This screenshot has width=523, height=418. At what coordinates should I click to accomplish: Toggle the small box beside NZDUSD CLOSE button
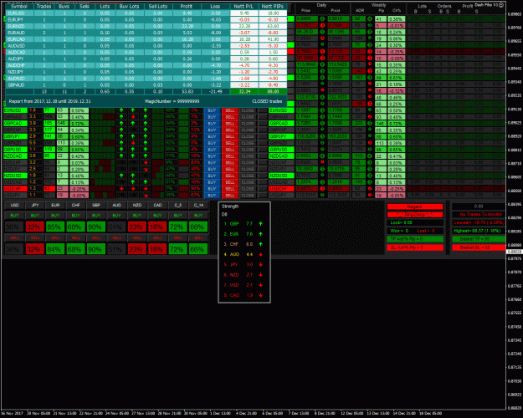pyautogui.click(x=263, y=176)
